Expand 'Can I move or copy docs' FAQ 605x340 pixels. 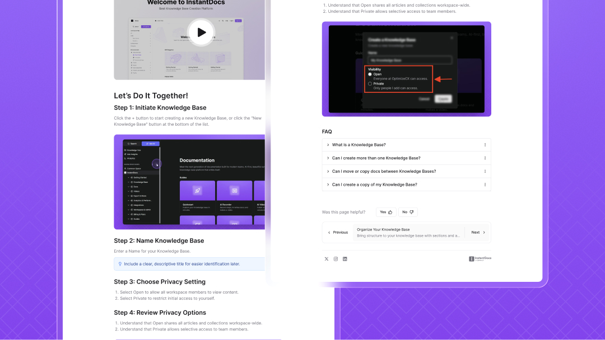(x=406, y=171)
